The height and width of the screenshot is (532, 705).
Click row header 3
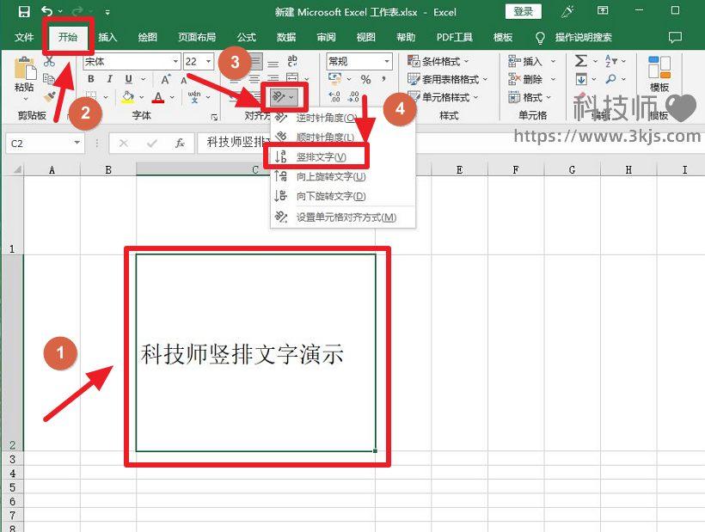12,459
